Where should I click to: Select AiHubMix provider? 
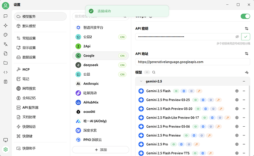tap(100, 102)
